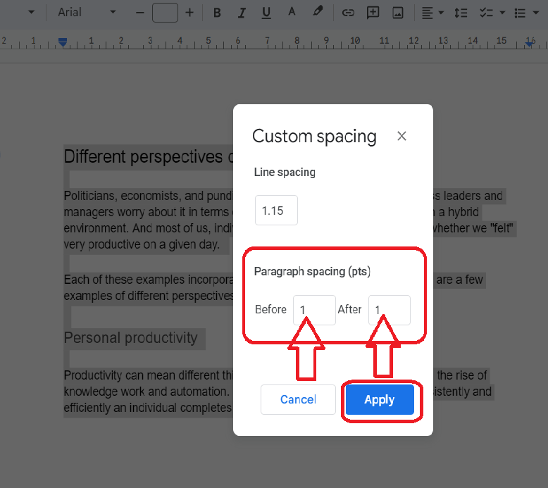Open the checklist tool
Screen dimensions: 548x488
pyautogui.click(x=486, y=13)
